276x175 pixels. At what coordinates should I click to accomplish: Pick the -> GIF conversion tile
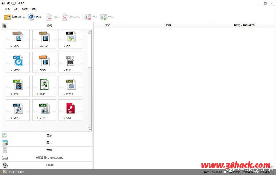pyautogui.click(x=70, y=39)
